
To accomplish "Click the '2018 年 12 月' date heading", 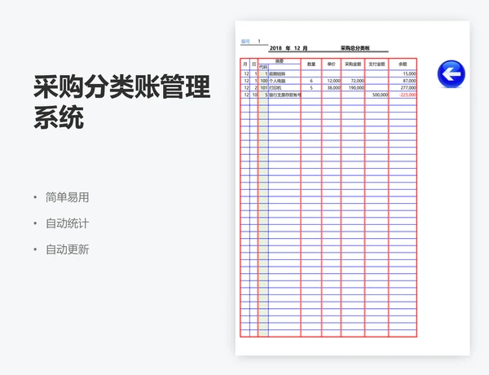I will [289, 48].
